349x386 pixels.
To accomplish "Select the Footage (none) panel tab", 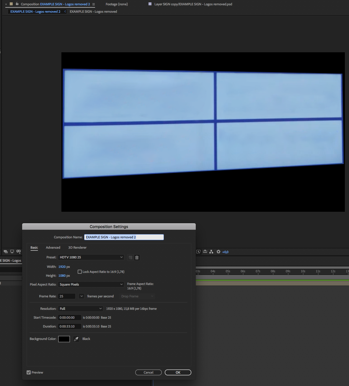I will click(x=117, y=4).
